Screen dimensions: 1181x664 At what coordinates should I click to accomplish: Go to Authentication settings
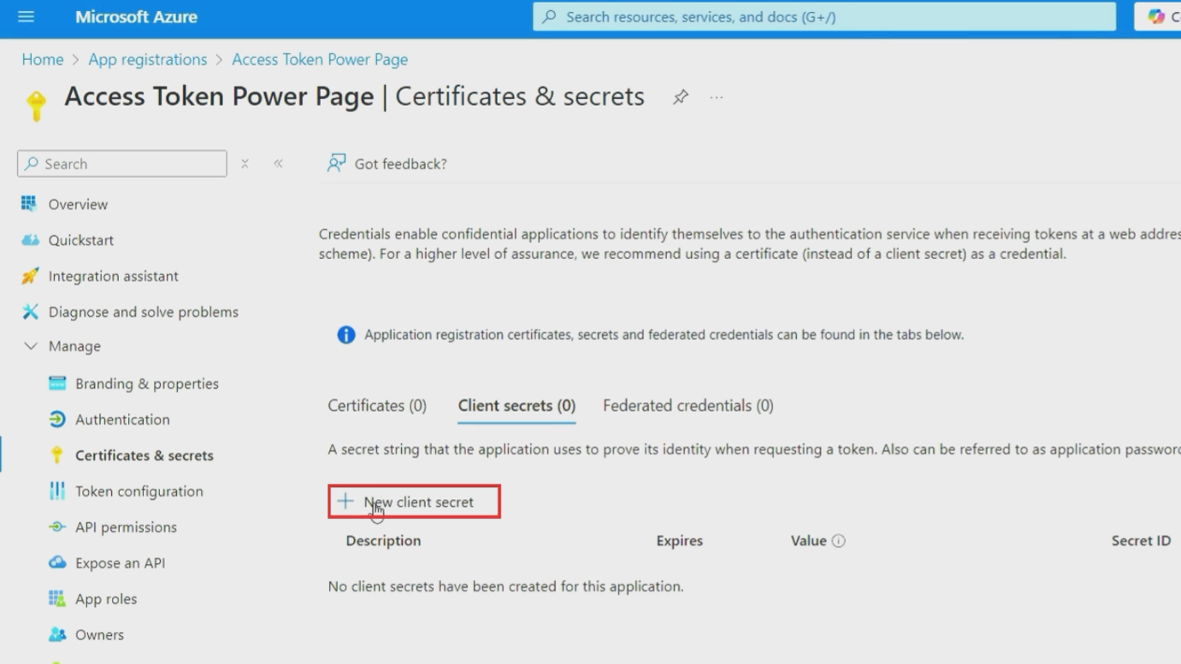pyautogui.click(x=122, y=420)
